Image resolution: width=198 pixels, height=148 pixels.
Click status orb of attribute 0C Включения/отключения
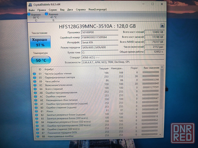(35, 85)
